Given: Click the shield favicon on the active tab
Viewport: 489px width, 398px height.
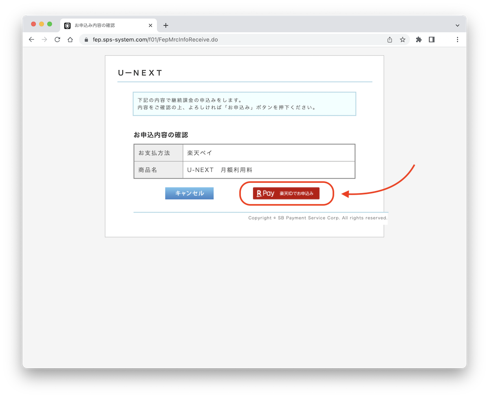Looking at the screenshot, I should coord(67,25).
